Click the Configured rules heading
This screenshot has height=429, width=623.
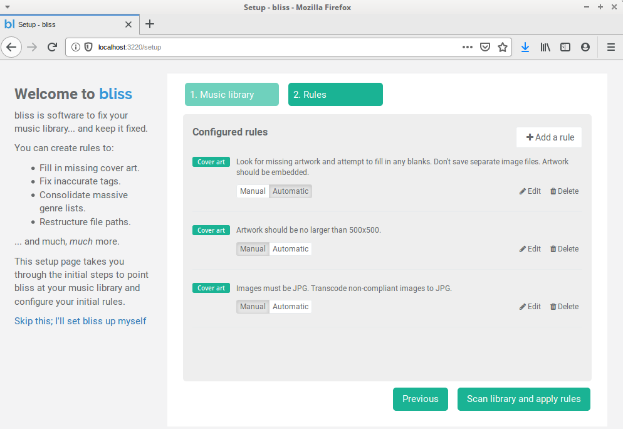point(230,132)
